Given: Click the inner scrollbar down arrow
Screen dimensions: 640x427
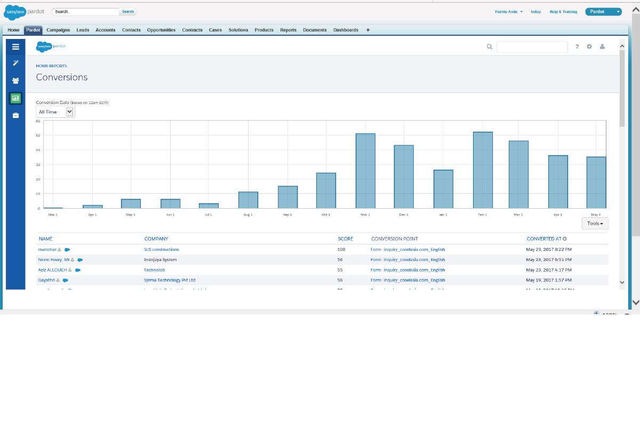Looking at the screenshot, I should (622, 282).
